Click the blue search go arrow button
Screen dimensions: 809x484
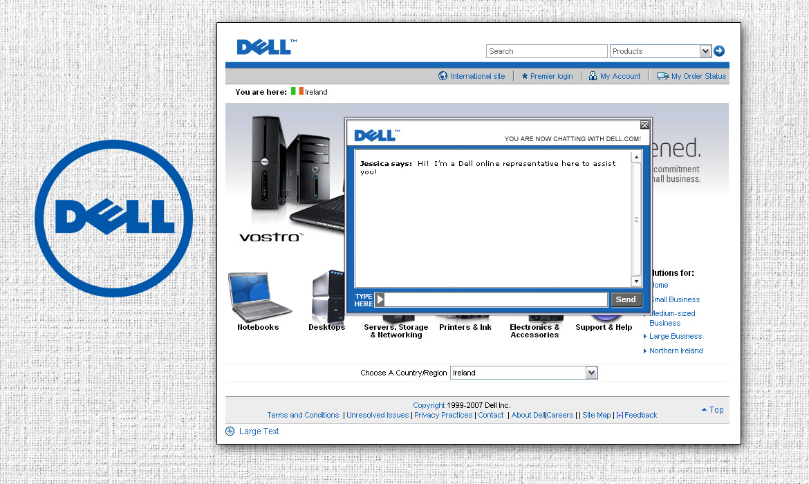coord(719,51)
